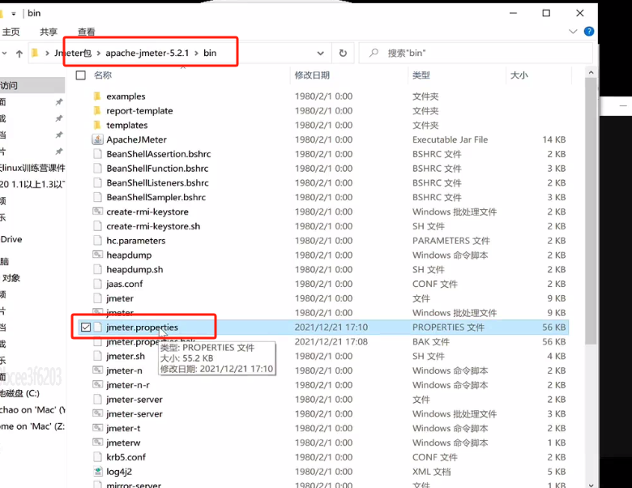632x488 pixels.
Task: Open the 主页 ribbon tab
Action: tap(11, 32)
